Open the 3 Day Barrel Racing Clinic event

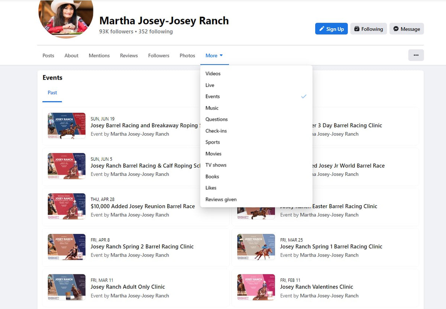click(347, 126)
